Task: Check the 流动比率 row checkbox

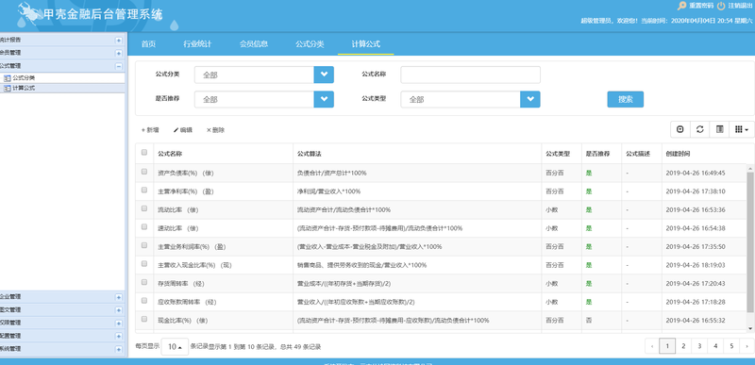Action: coord(144,208)
